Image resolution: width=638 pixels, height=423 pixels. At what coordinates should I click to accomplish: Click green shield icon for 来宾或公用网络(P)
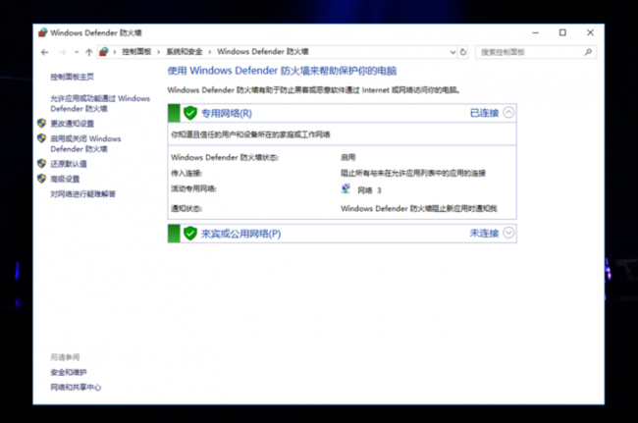point(190,234)
